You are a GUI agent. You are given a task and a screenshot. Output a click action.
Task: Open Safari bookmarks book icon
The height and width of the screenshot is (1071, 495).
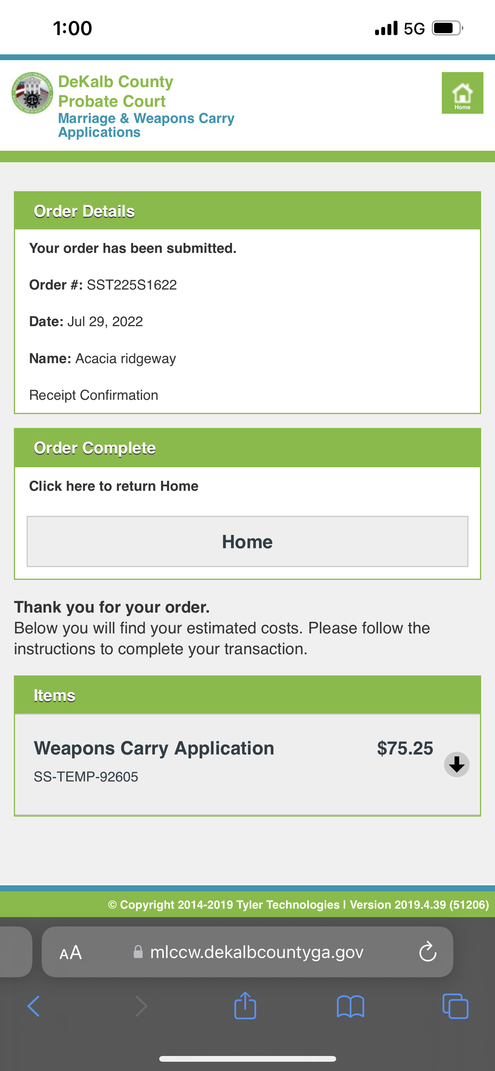click(350, 1006)
